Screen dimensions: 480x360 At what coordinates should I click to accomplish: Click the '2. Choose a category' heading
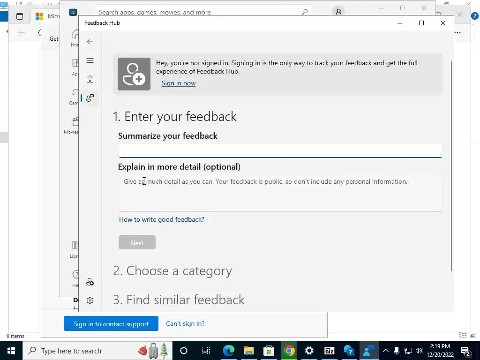172,271
